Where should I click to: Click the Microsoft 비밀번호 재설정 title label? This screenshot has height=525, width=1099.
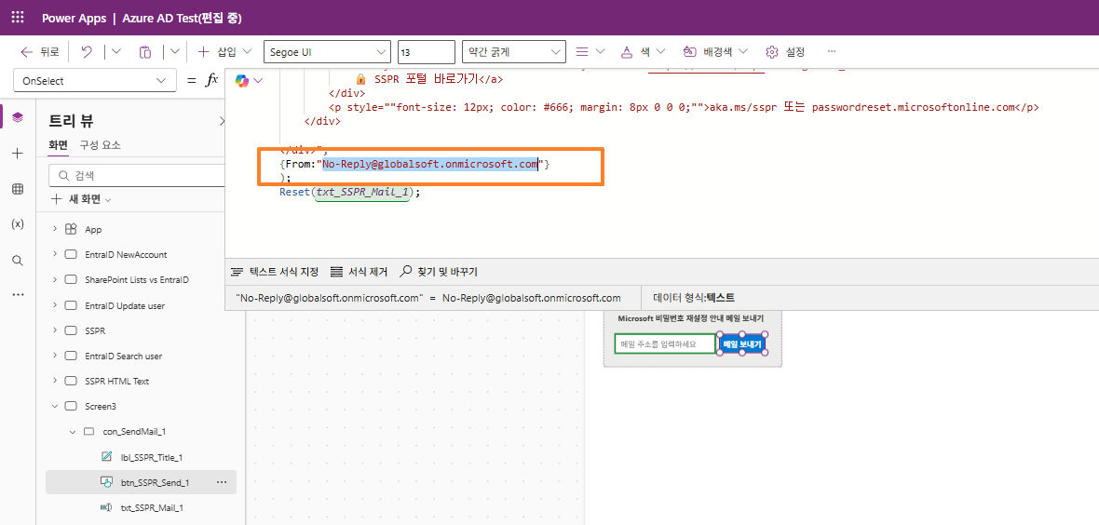coord(692,318)
